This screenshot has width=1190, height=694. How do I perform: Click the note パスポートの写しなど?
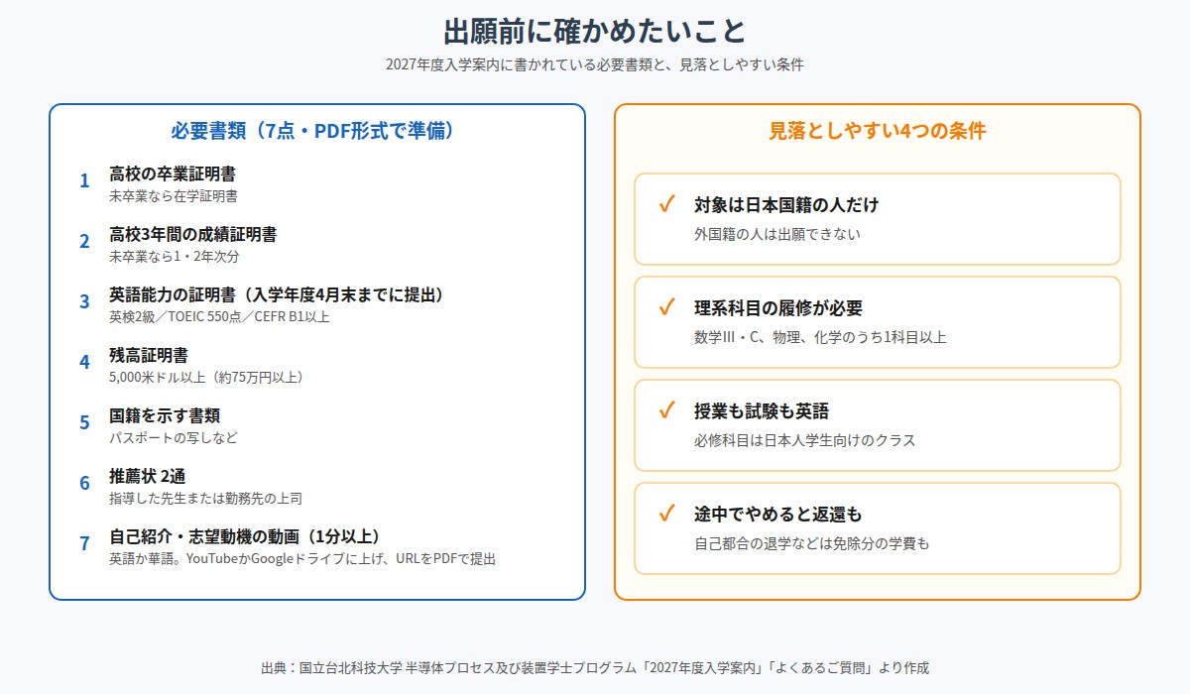point(174,438)
